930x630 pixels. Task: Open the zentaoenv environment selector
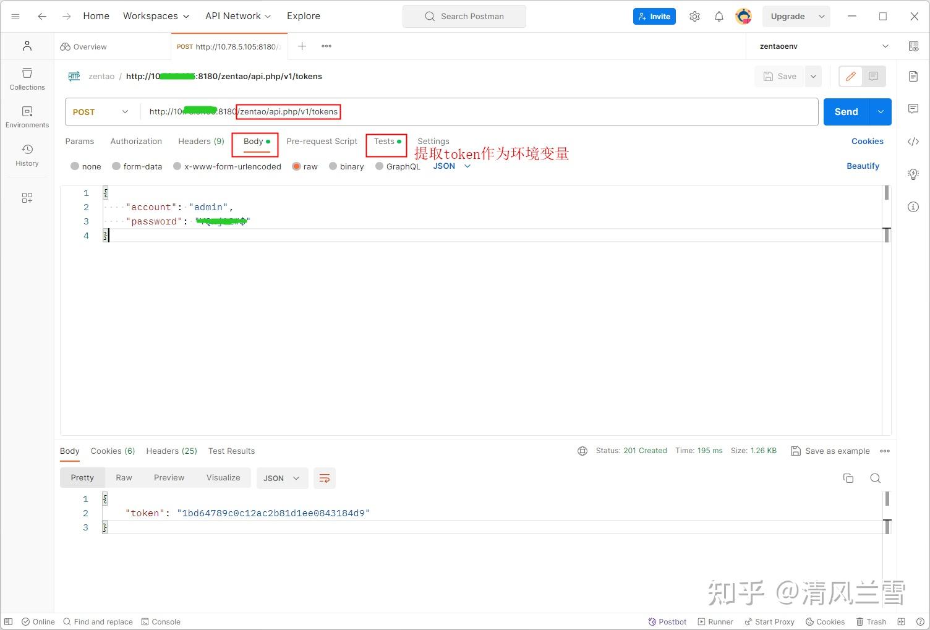[x=824, y=46]
